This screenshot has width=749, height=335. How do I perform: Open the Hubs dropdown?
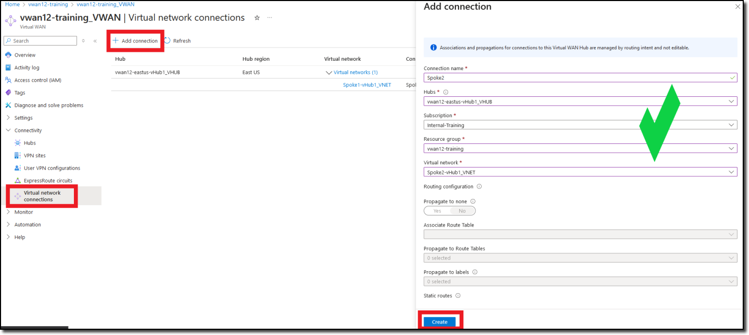click(580, 102)
